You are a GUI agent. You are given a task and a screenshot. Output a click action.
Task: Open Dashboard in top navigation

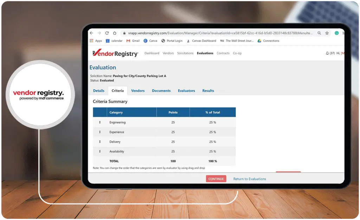(152, 53)
